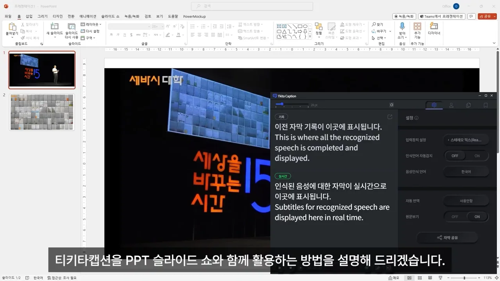Open the 자동 번역 사용안함 dropdown

(466, 201)
